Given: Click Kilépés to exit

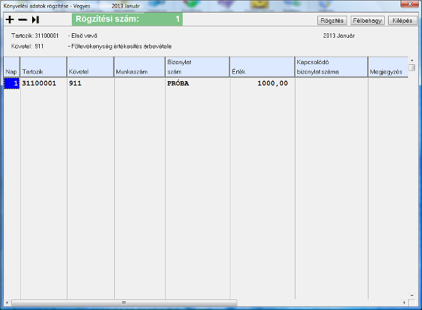Looking at the screenshot, I should (402, 20).
